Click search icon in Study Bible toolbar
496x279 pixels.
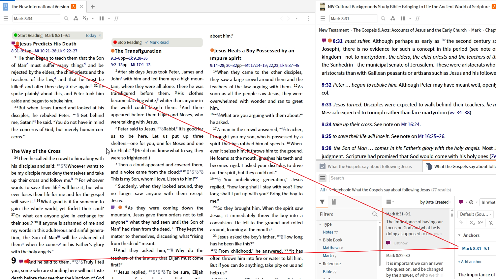[x=383, y=18]
